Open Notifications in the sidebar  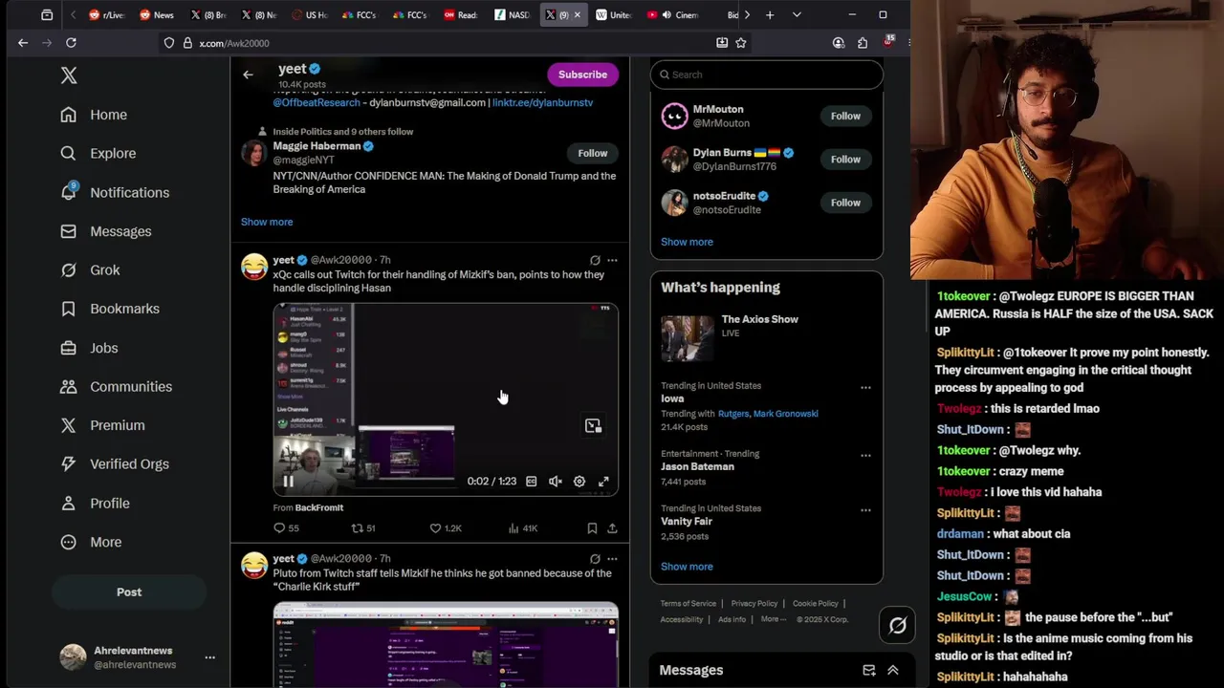pos(115,192)
